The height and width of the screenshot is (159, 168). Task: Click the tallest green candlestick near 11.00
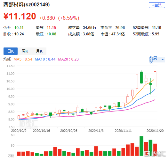(x=141, y=77)
